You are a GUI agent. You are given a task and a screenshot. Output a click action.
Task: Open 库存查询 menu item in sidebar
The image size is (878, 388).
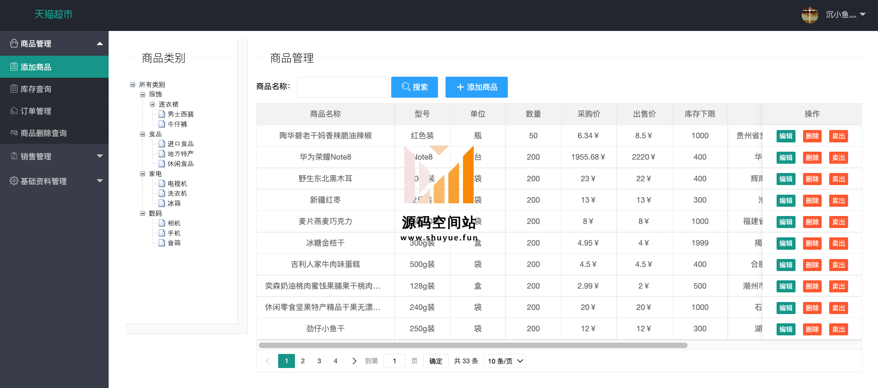(54, 89)
